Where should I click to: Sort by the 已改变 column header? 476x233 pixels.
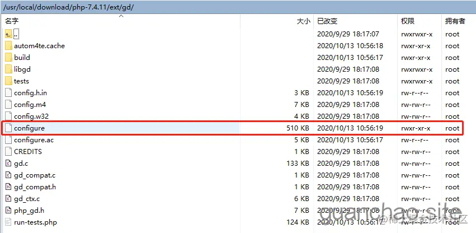pyautogui.click(x=327, y=21)
